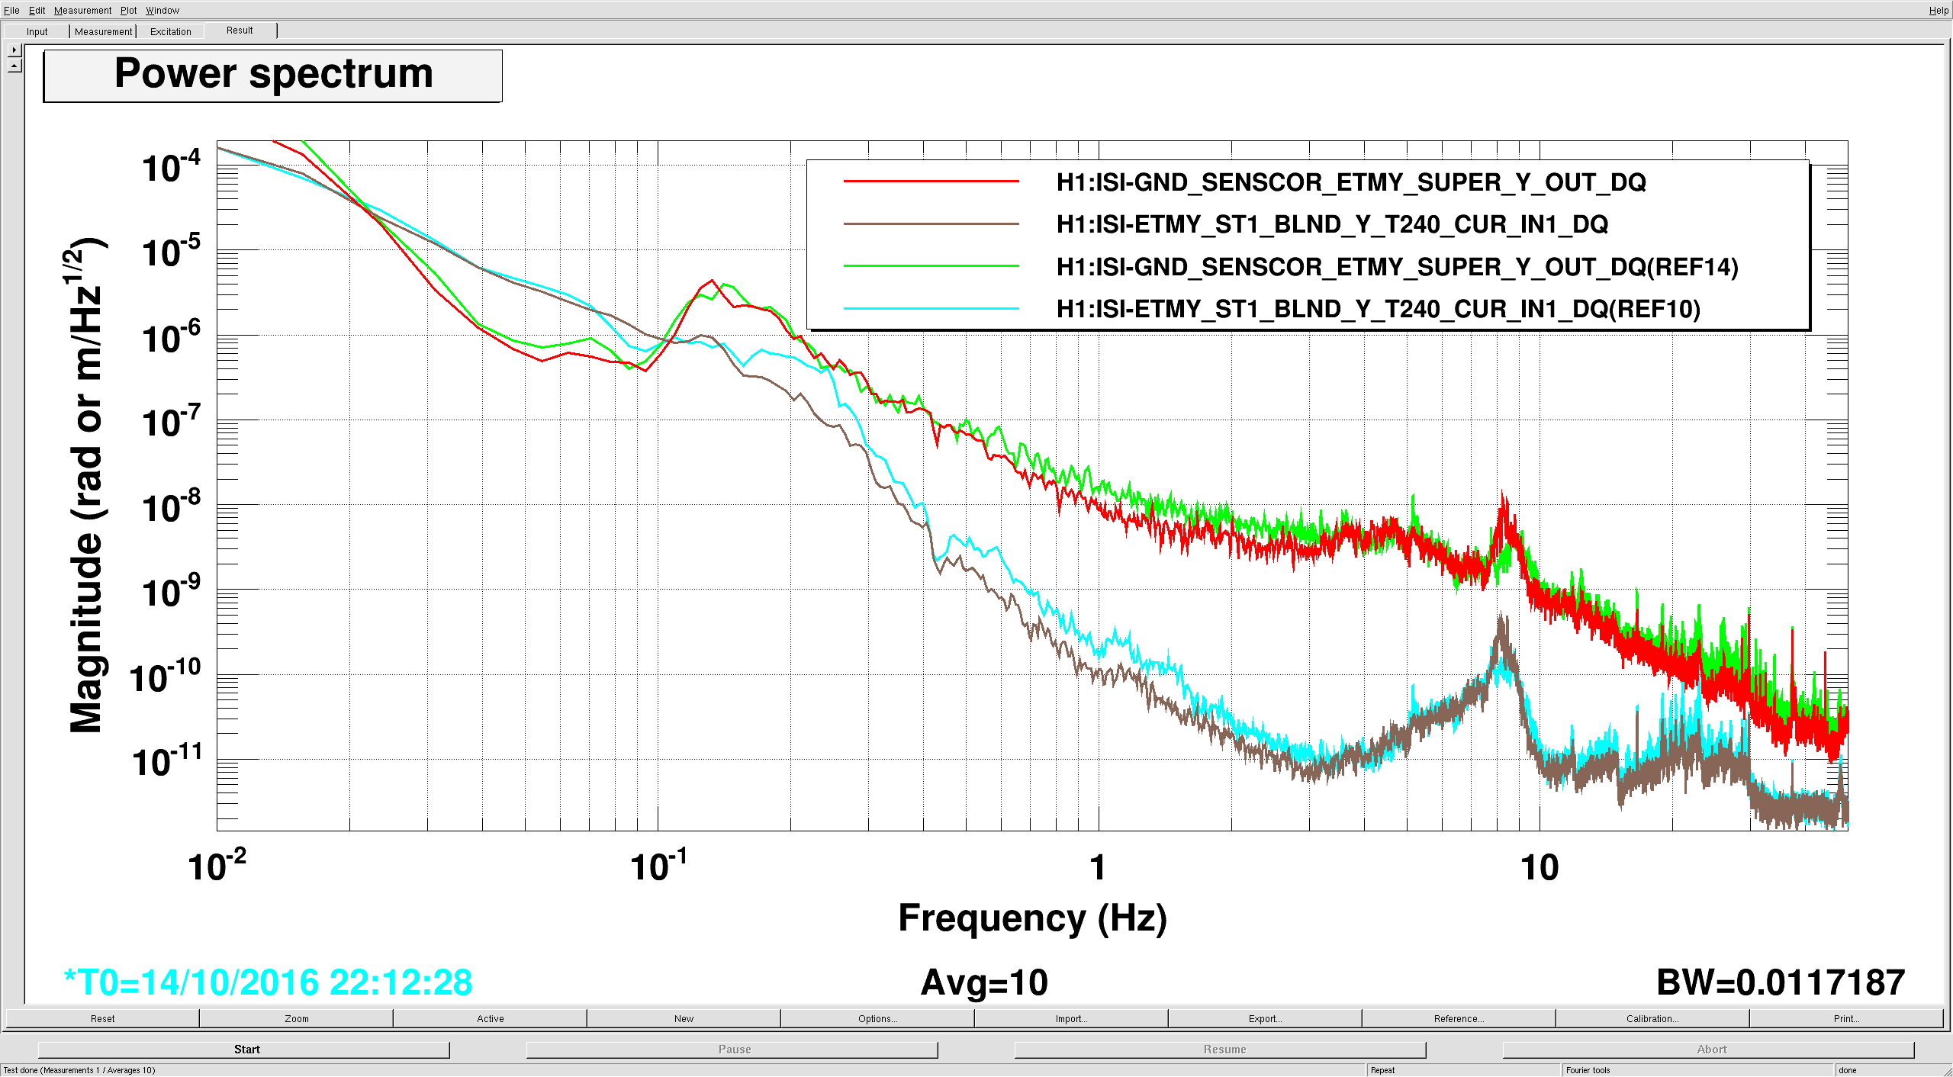
Task: Click the up-arrow panel collapse icon
Action: [14, 66]
